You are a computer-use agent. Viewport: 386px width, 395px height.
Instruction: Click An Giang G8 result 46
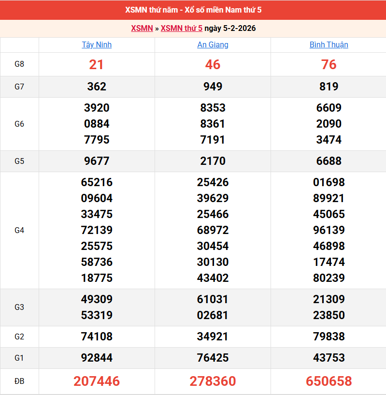(213, 65)
